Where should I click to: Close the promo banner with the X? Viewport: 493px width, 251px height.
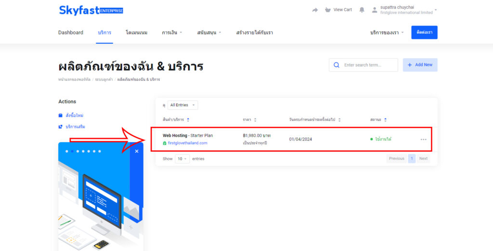point(136,151)
